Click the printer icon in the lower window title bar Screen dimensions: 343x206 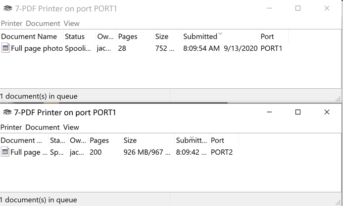7,112
